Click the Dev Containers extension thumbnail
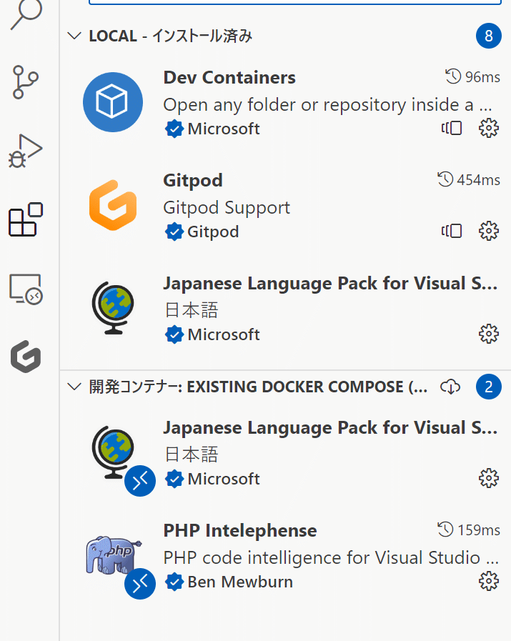 [113, 101]
